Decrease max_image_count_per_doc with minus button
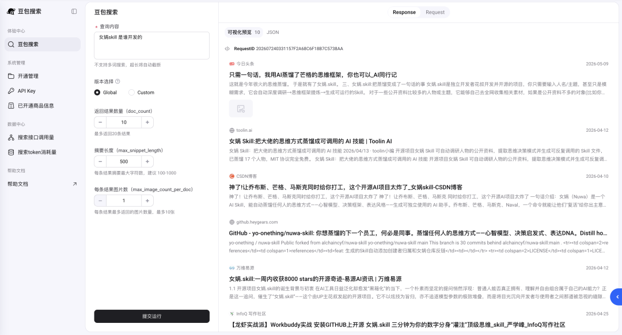This screenshot has width=622, height=335. tap(100, 201)
